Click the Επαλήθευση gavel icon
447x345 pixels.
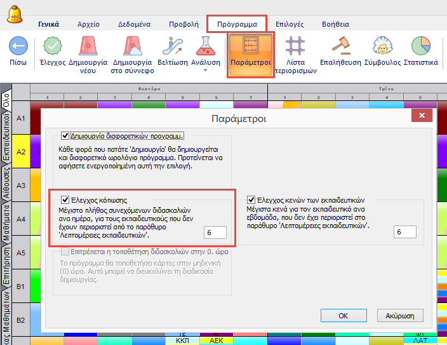[341, 46]
